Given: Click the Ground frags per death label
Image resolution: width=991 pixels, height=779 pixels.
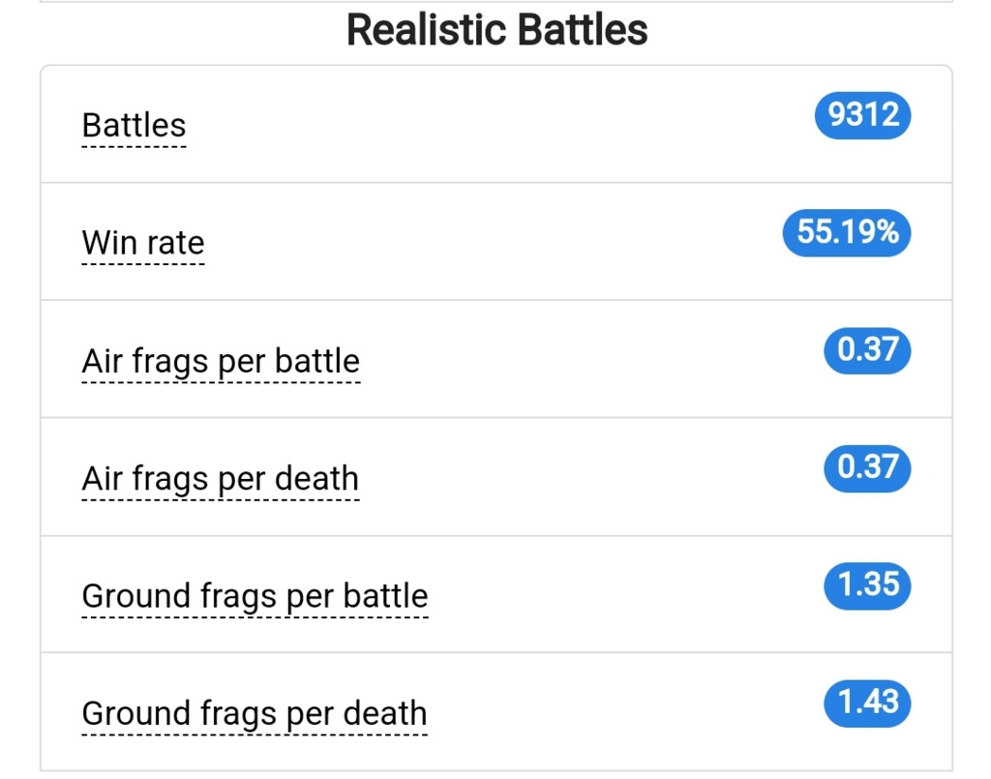Looking at the screenshot, I should [255, 714].
